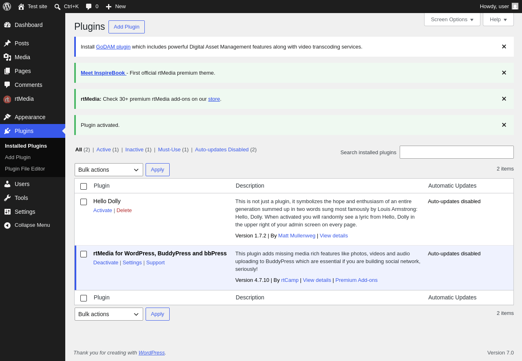The image size is (522, 361).
Task: Toggle the select-all checkbox in table header
Action: click(x=84, y=186)
